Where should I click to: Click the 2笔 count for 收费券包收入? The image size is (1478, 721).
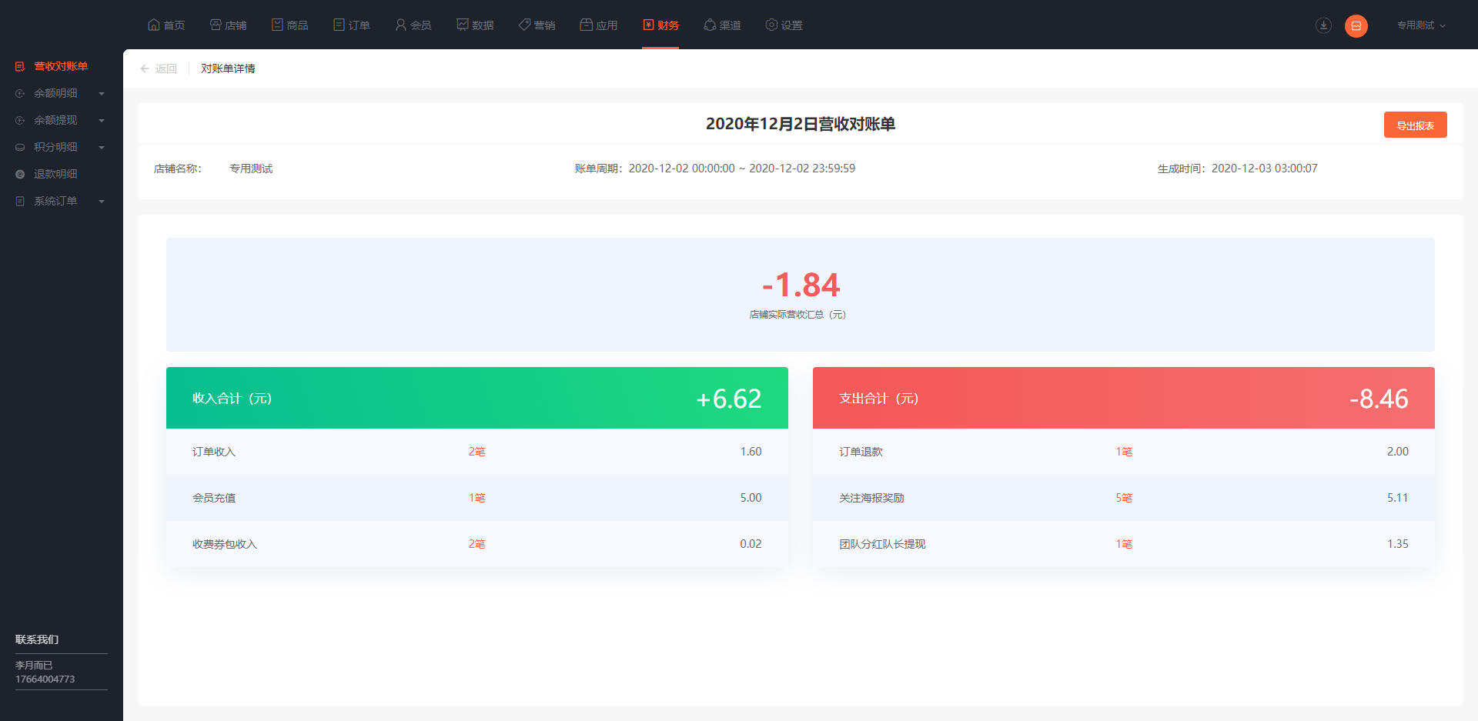[x=477, y=544]
